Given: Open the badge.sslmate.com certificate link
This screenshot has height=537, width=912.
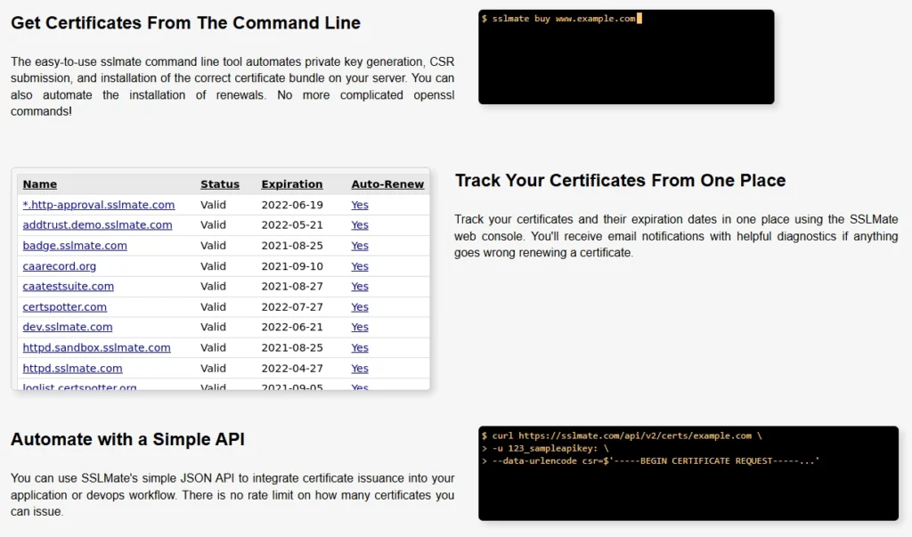Looking at the screenshot, I should (x=75, y=246).
